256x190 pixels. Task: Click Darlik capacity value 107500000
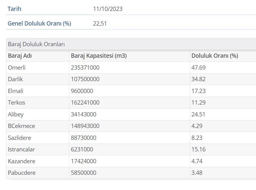(x=85, y=79)
